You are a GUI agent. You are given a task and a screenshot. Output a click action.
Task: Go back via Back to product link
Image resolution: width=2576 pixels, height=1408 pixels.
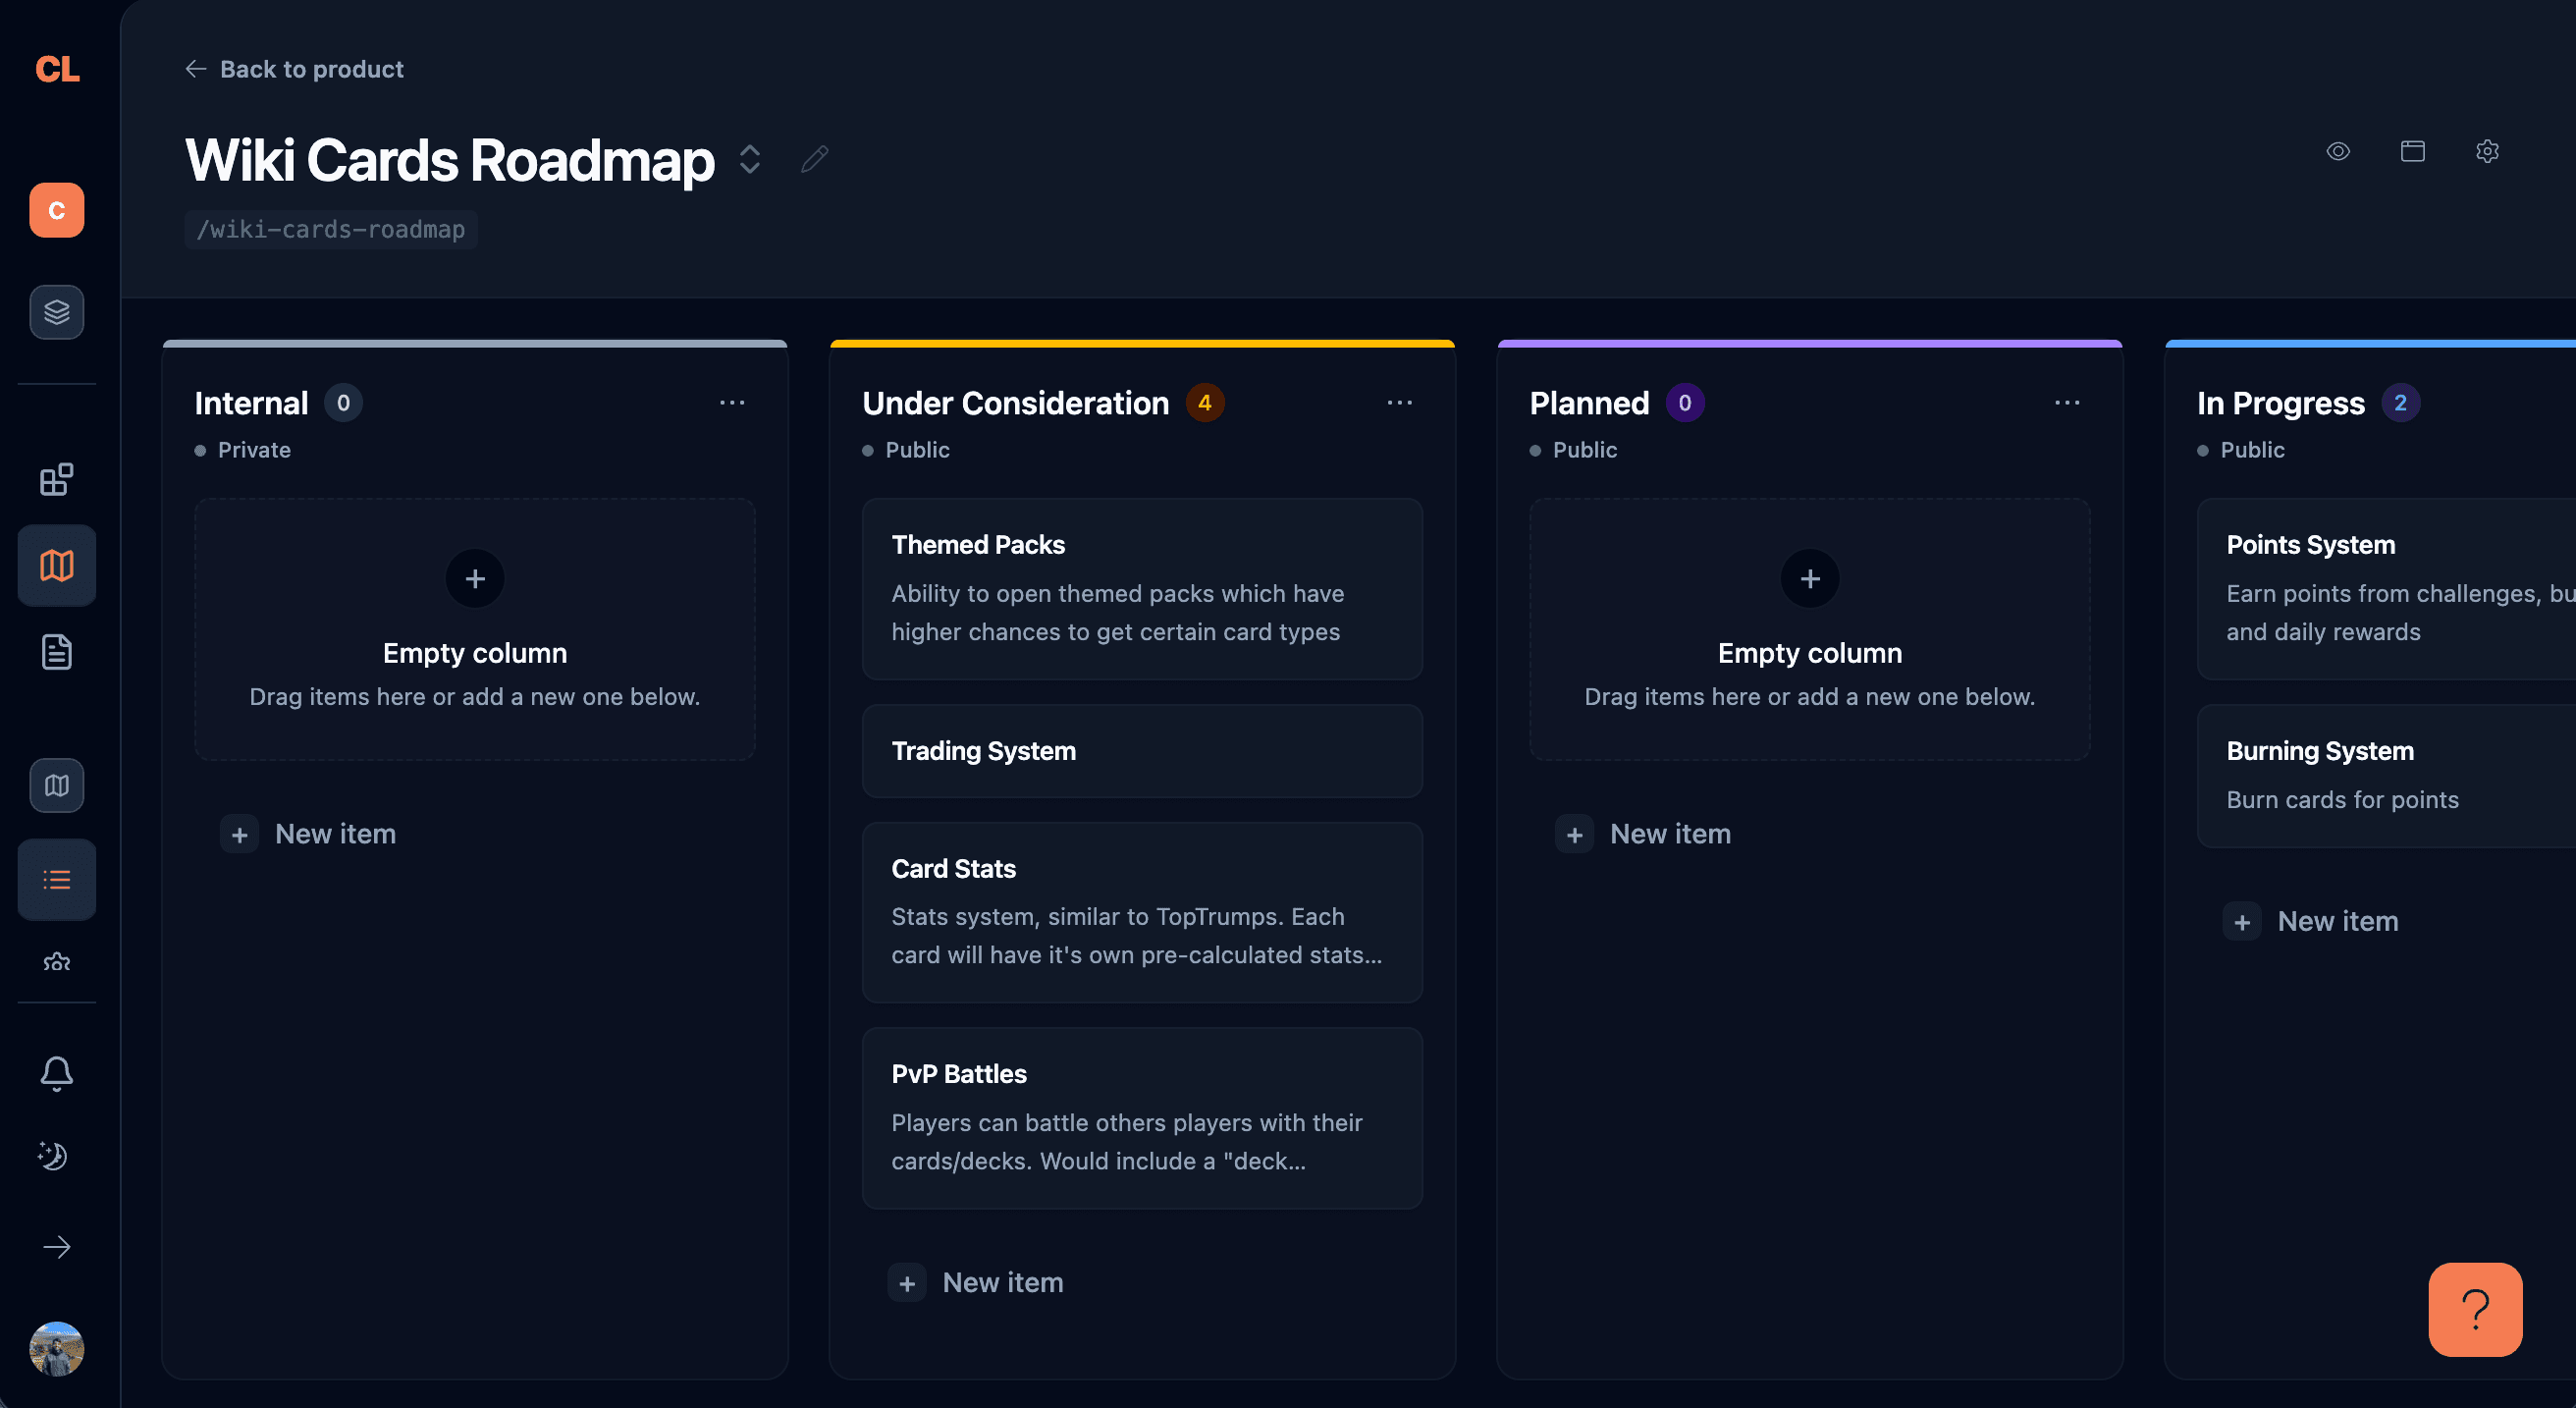pyautogui.click(x=294, y=69)
